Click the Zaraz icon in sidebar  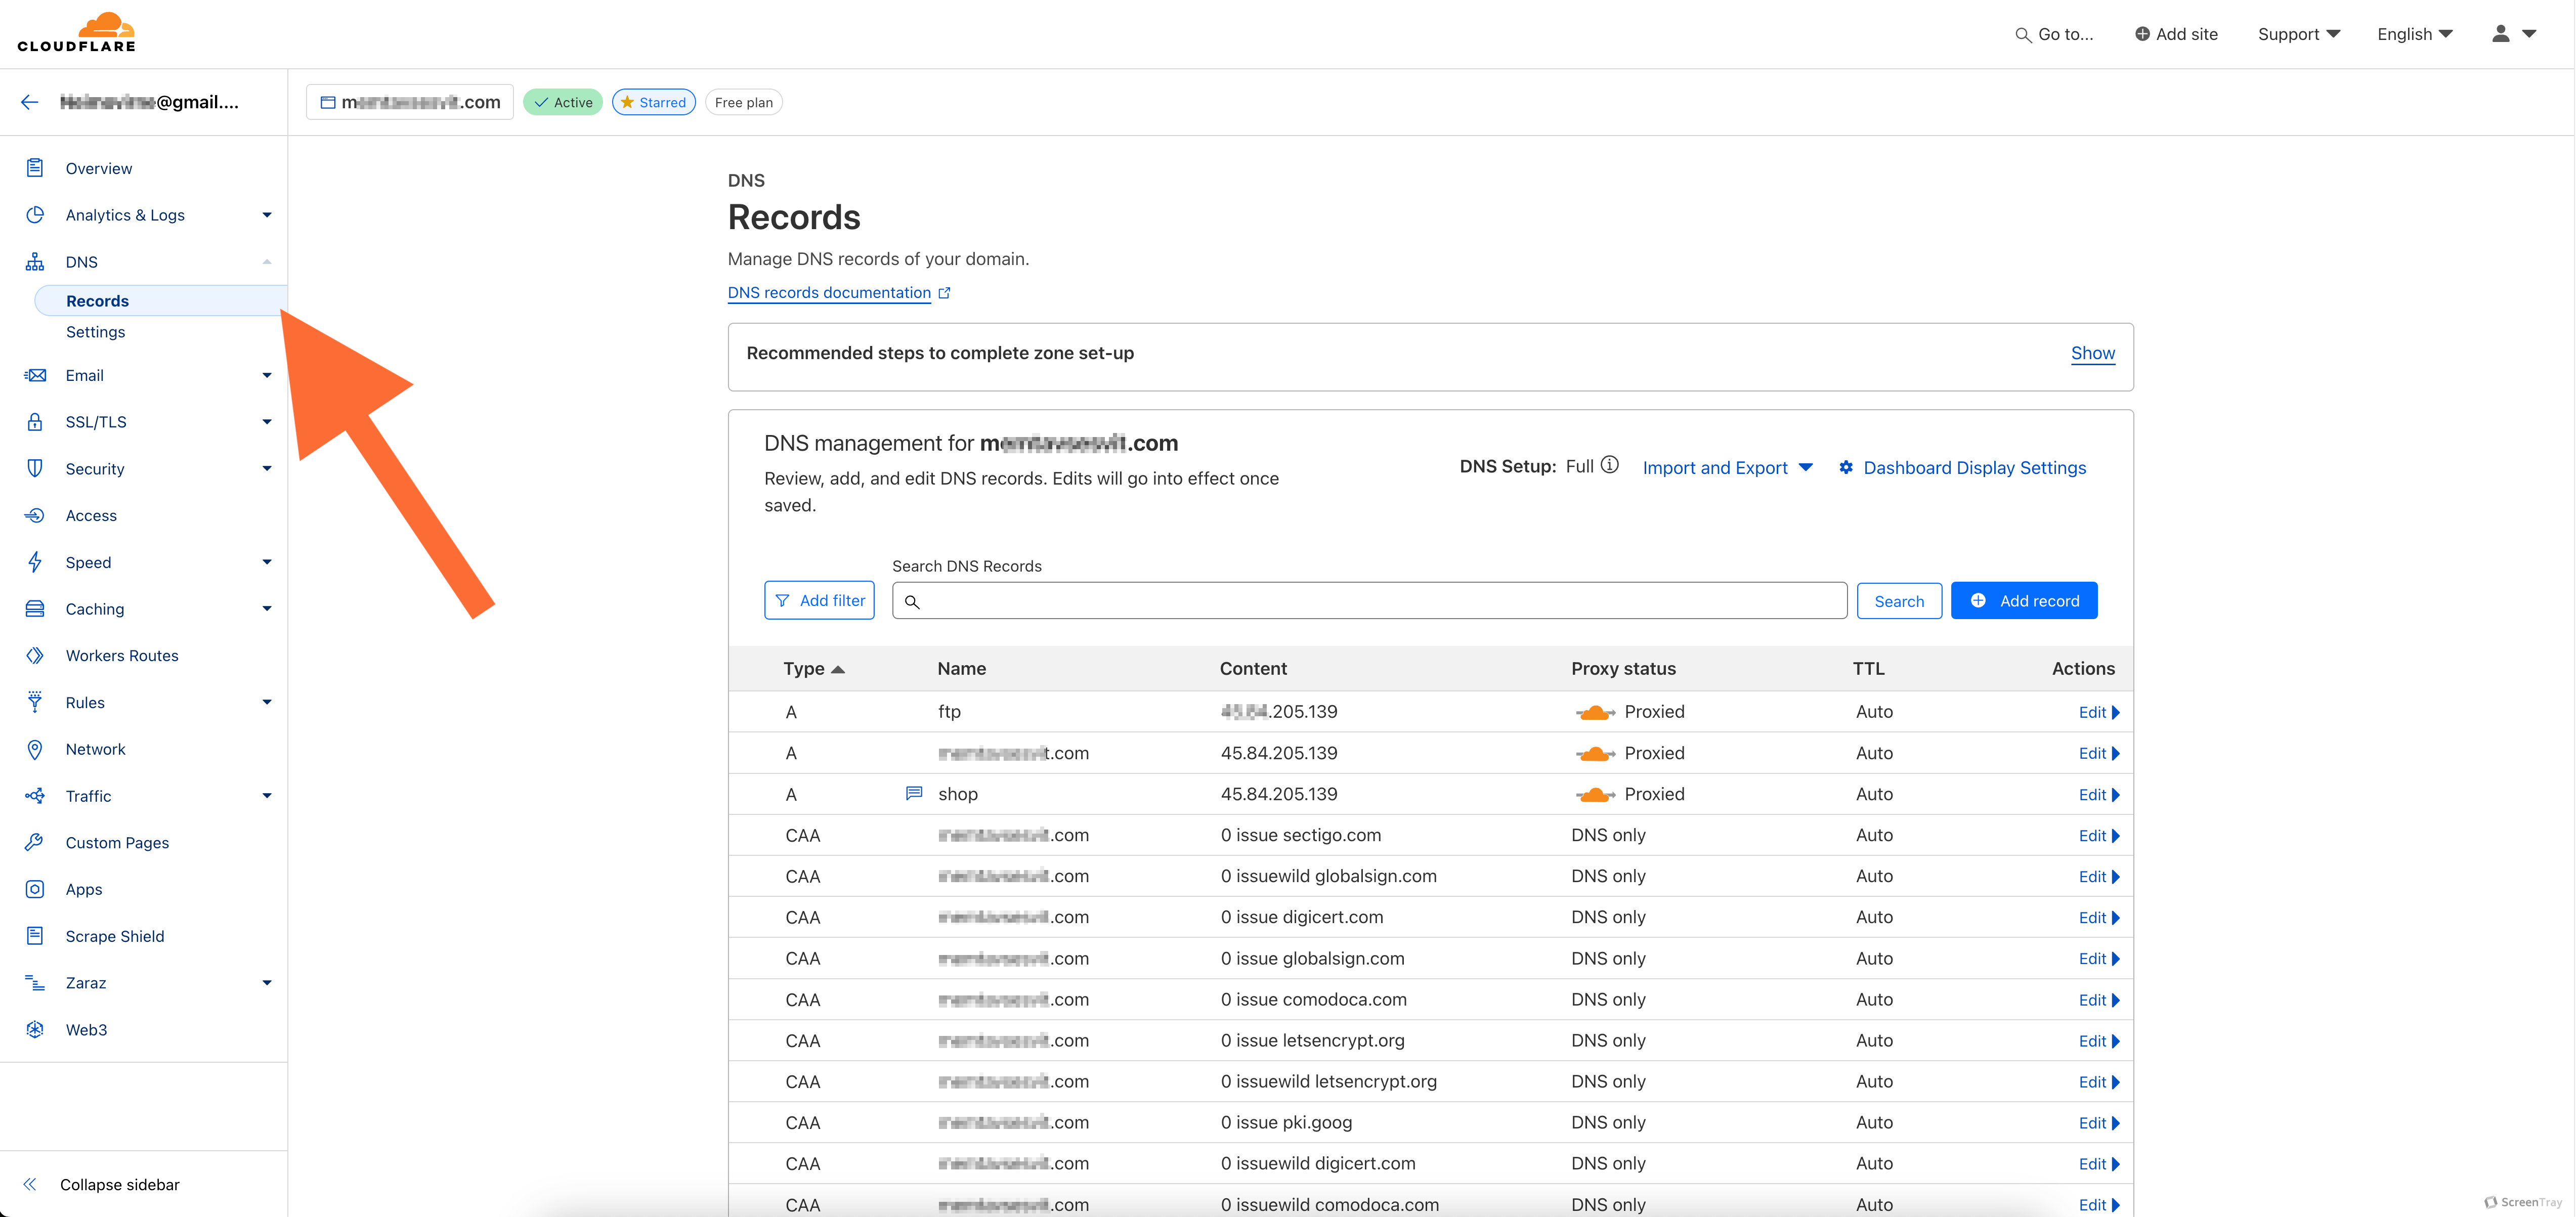tap(35, 983)
